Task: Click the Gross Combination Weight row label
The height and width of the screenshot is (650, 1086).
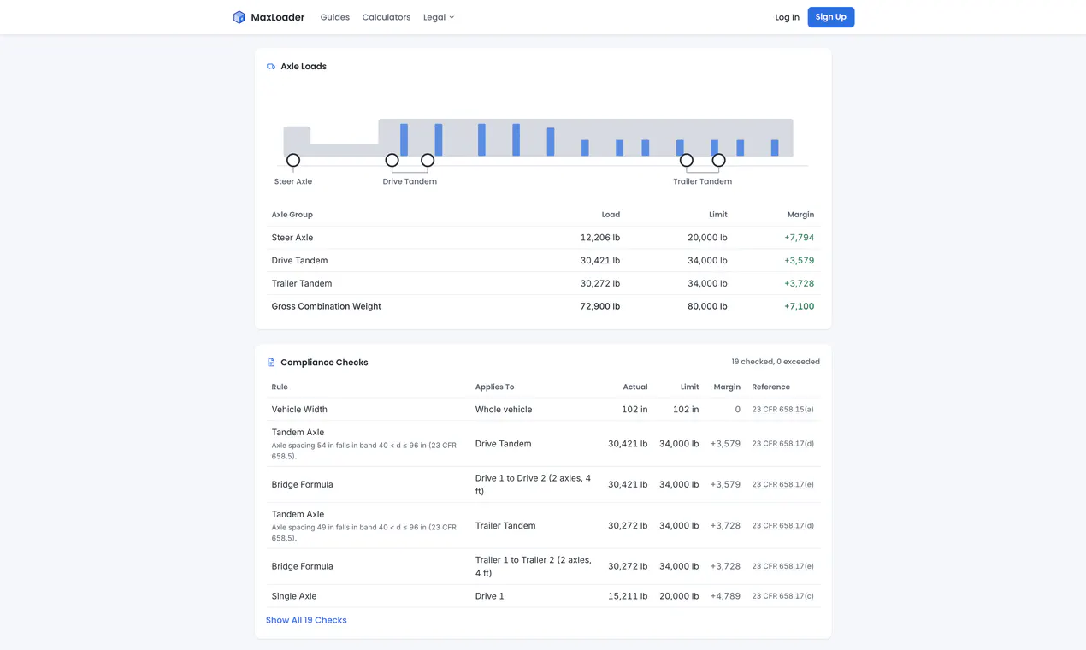Action: pos(327,306)
